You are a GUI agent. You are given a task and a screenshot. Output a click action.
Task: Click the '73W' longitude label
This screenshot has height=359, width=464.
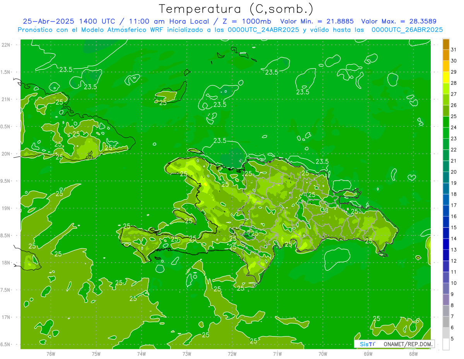coord(187,354)
